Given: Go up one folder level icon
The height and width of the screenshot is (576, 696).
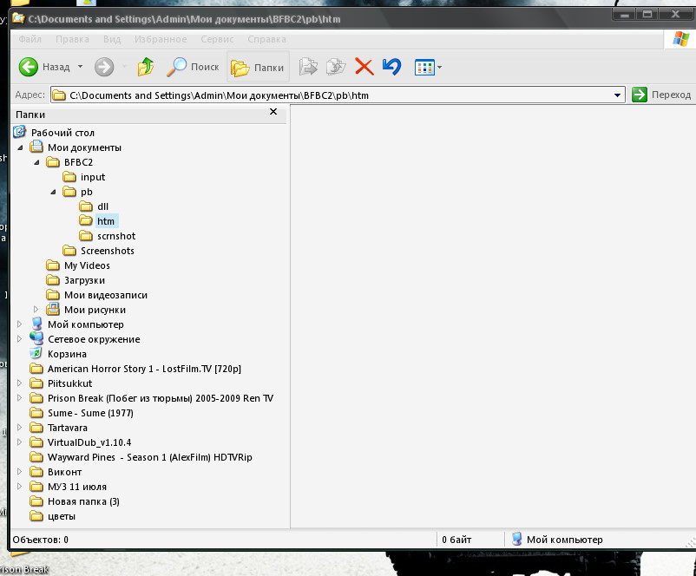Looking at the screenshot, I should [x=145, y=67].
